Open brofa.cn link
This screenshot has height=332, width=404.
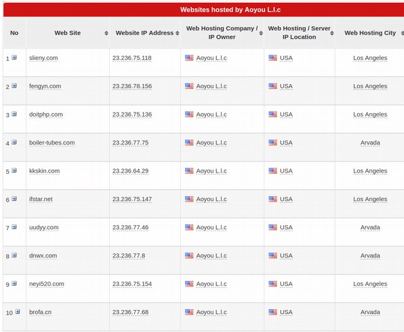(40, 312)
